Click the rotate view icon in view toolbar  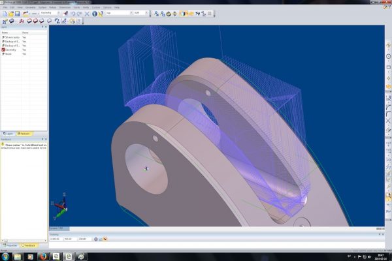point(169,14)
